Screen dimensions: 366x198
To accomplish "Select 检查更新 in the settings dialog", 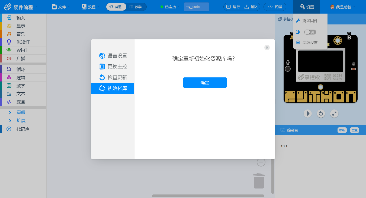I will point(113,77).
